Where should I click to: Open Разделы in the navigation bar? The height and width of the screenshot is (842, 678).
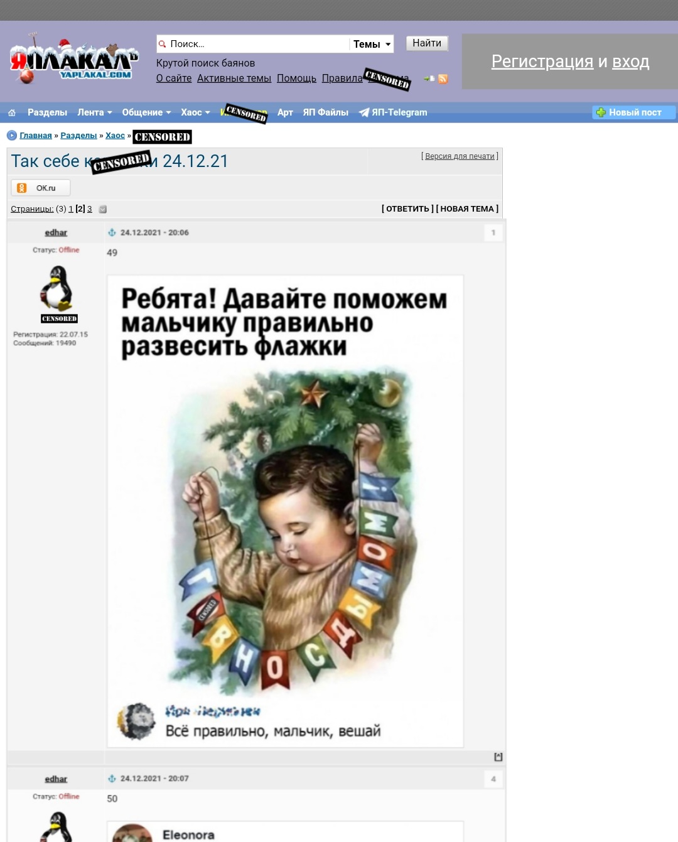(x=47, y=112)
